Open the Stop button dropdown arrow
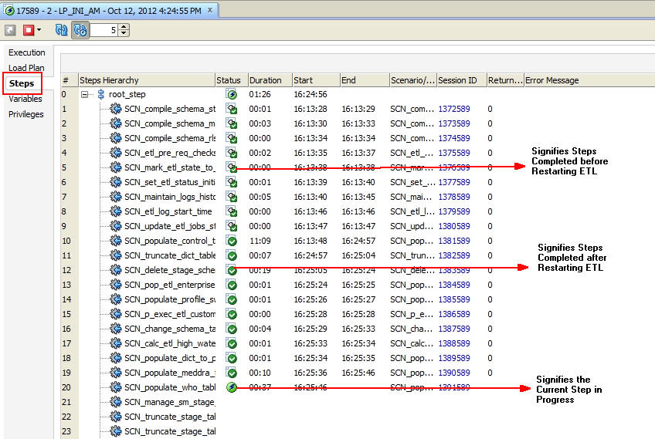Image resolution: width=655 pixels, height=439 pixels. click(39, 30)
